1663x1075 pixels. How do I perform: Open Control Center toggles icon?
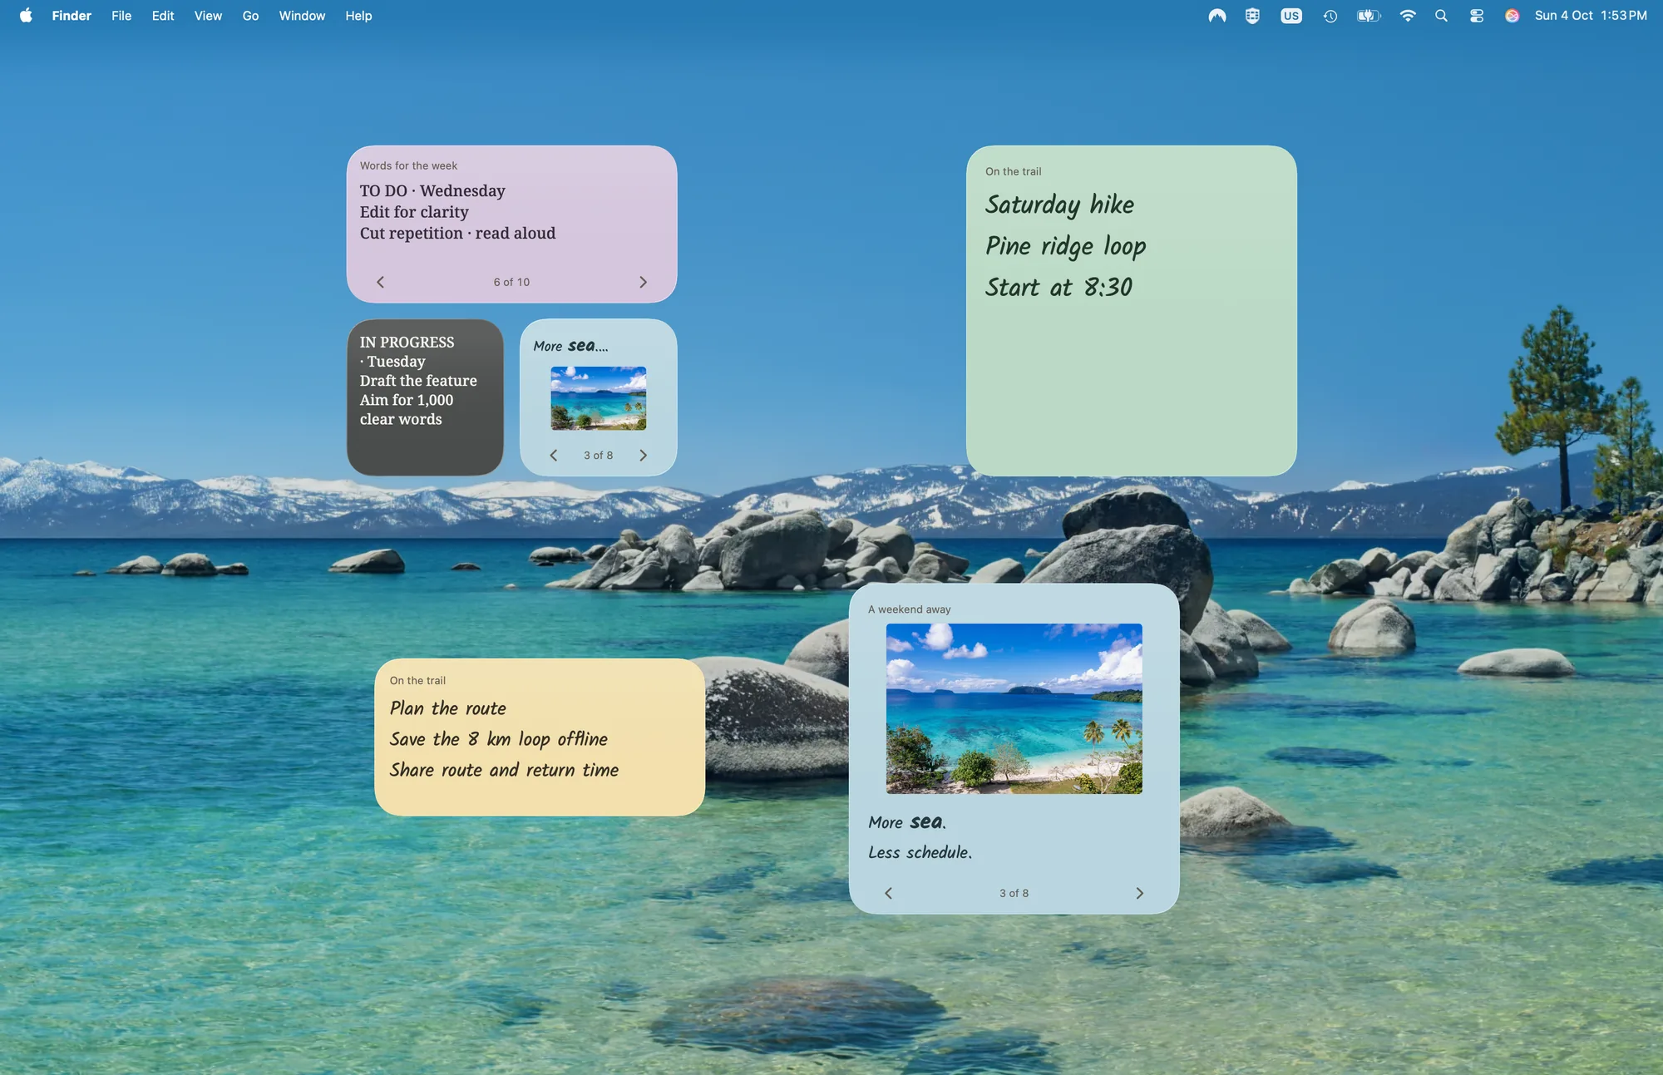(1477, 15)
